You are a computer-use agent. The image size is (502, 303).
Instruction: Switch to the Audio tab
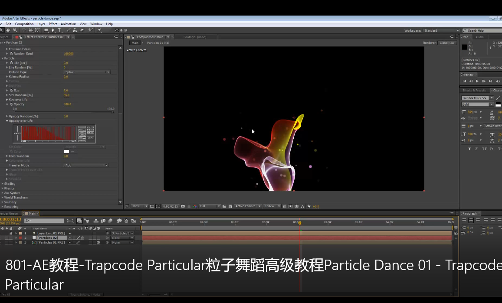coord(479,37)
